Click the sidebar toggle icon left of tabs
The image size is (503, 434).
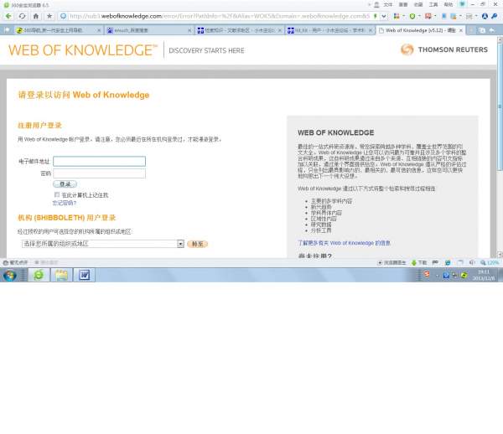7,30
